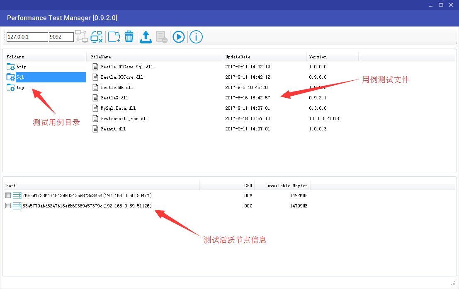The width and height of the screenshot is (459, 289).
Task: Close the Performance Test Manager window
Action: pos(451,5)
